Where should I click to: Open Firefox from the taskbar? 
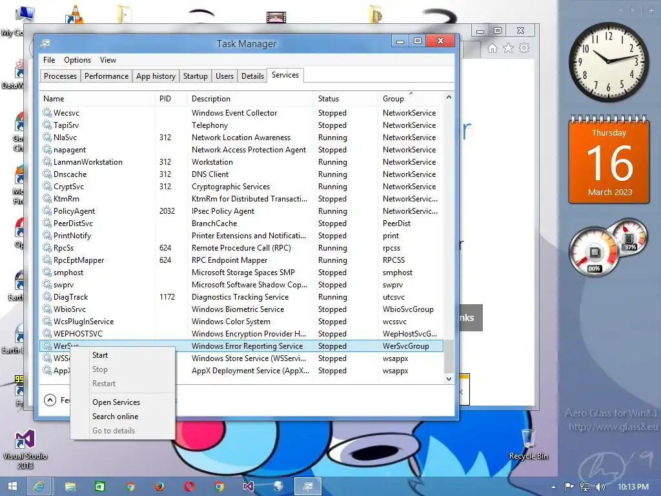159,486
